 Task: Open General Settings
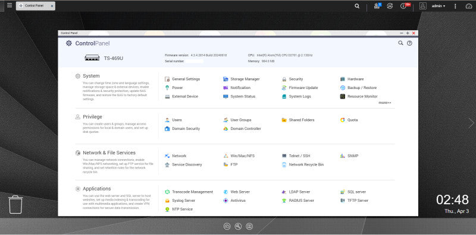tap(183, 79)
